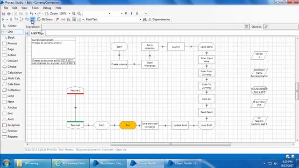Click the Copy icon in the toolbar
The image size is (299, 168).
pyautogui.click(x=21, y=14)
